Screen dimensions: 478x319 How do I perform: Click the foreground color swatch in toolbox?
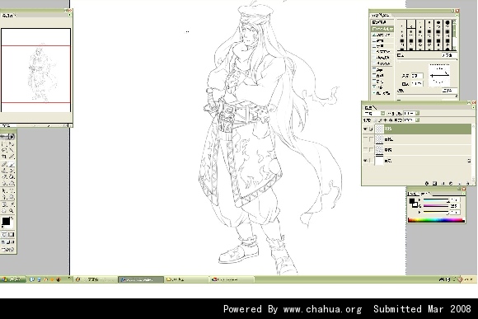coord(6,221)
